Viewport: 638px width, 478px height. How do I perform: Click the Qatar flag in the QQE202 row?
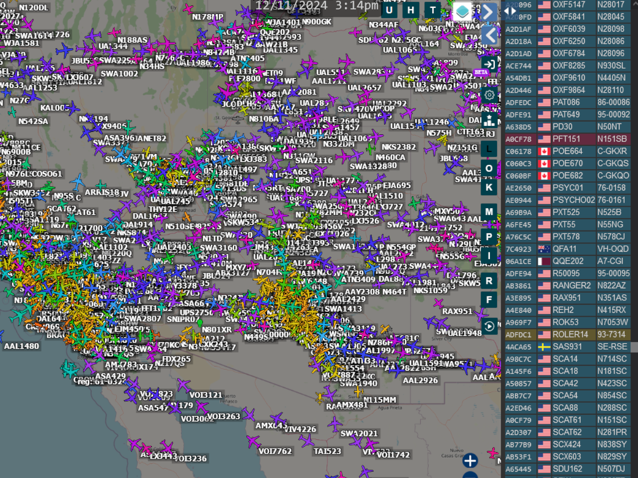pyautogui.click(x=544, y=261)
